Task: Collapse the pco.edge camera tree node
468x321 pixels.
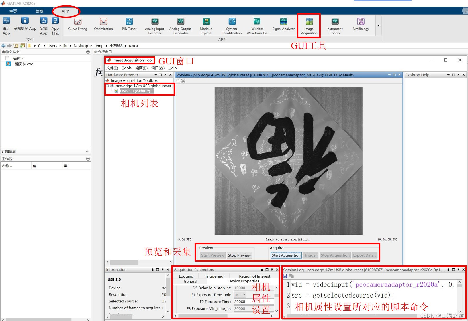Action: click(x=107, y=86)
